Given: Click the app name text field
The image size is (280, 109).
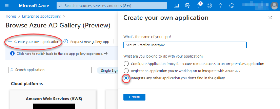Looking at the screenshot, I should click(x=185, y=45).
